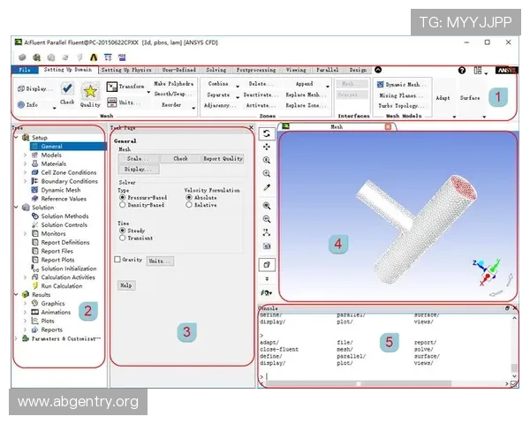Open the Units dialog from ribbon
This screenshot has height=424, width=530.
(124, 102)
